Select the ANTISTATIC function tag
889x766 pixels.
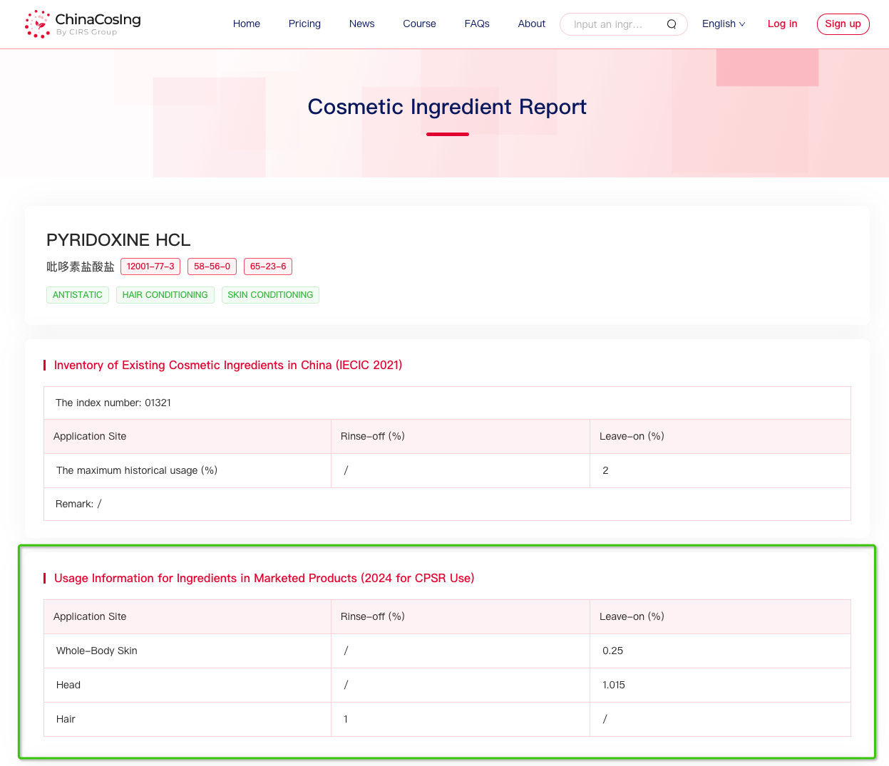click(77, 294)
